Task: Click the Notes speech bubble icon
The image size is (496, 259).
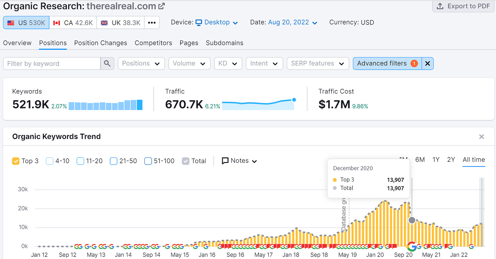Action: [225, 161]
